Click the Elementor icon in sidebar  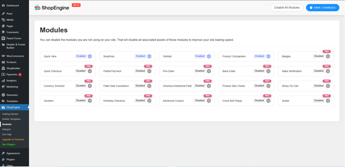(x=3, y=95)
